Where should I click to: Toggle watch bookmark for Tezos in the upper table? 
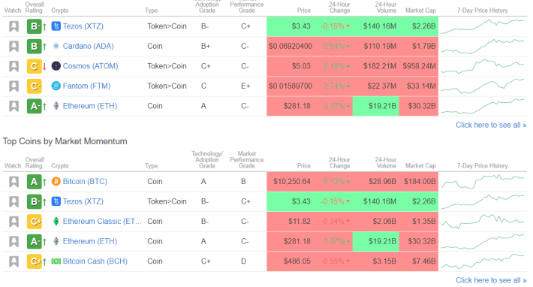pyautogui.click(x=14, y=26)
